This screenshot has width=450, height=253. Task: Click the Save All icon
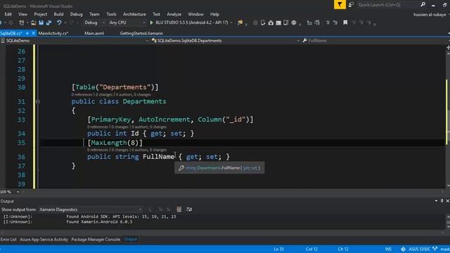click(49, 22)
